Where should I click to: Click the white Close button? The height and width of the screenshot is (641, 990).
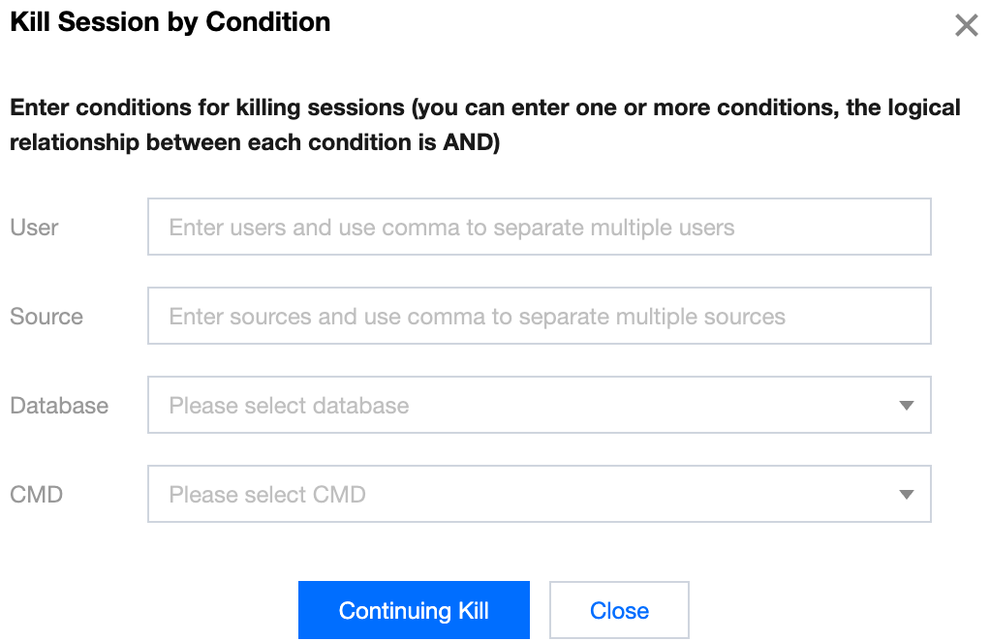pos(619,611)
